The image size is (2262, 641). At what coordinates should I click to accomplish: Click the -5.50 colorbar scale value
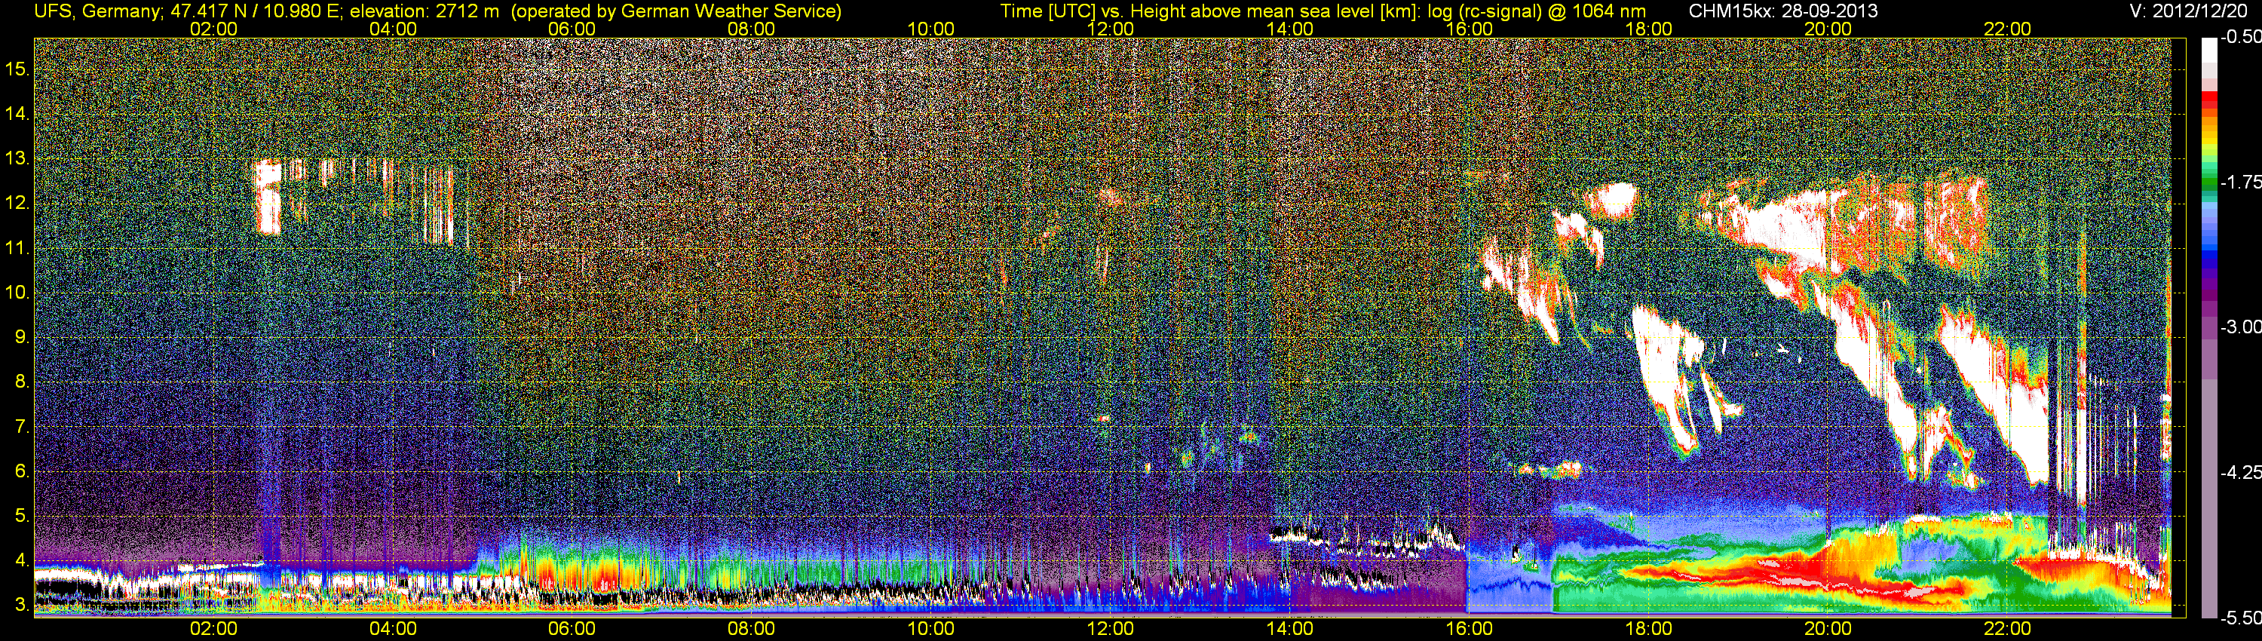click(2240, 618)
